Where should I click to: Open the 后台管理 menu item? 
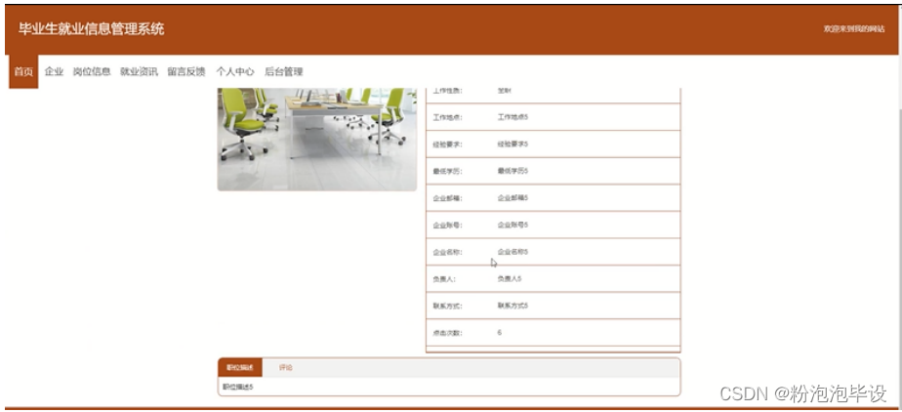click(x=284, y=72)
